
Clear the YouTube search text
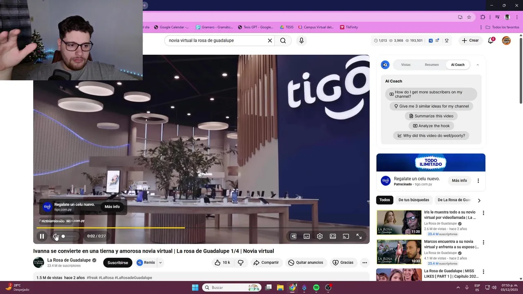[x=270, y=40]
